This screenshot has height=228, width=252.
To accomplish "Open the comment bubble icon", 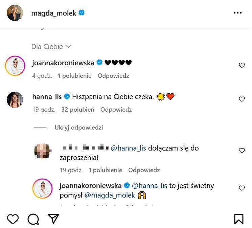I will pyautogui.click(x=33, y=219).
